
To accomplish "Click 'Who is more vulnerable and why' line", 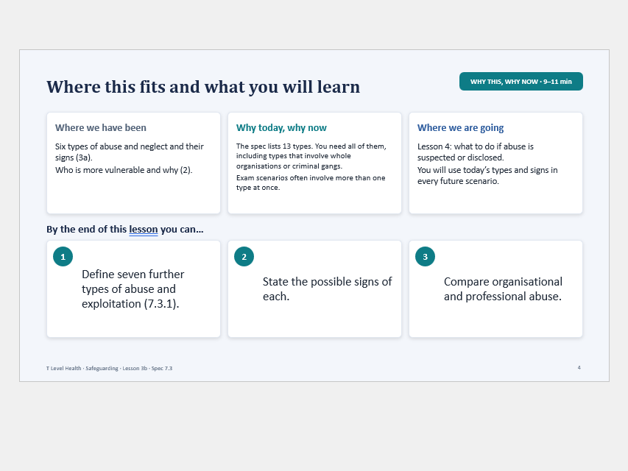I will (124, 170).
